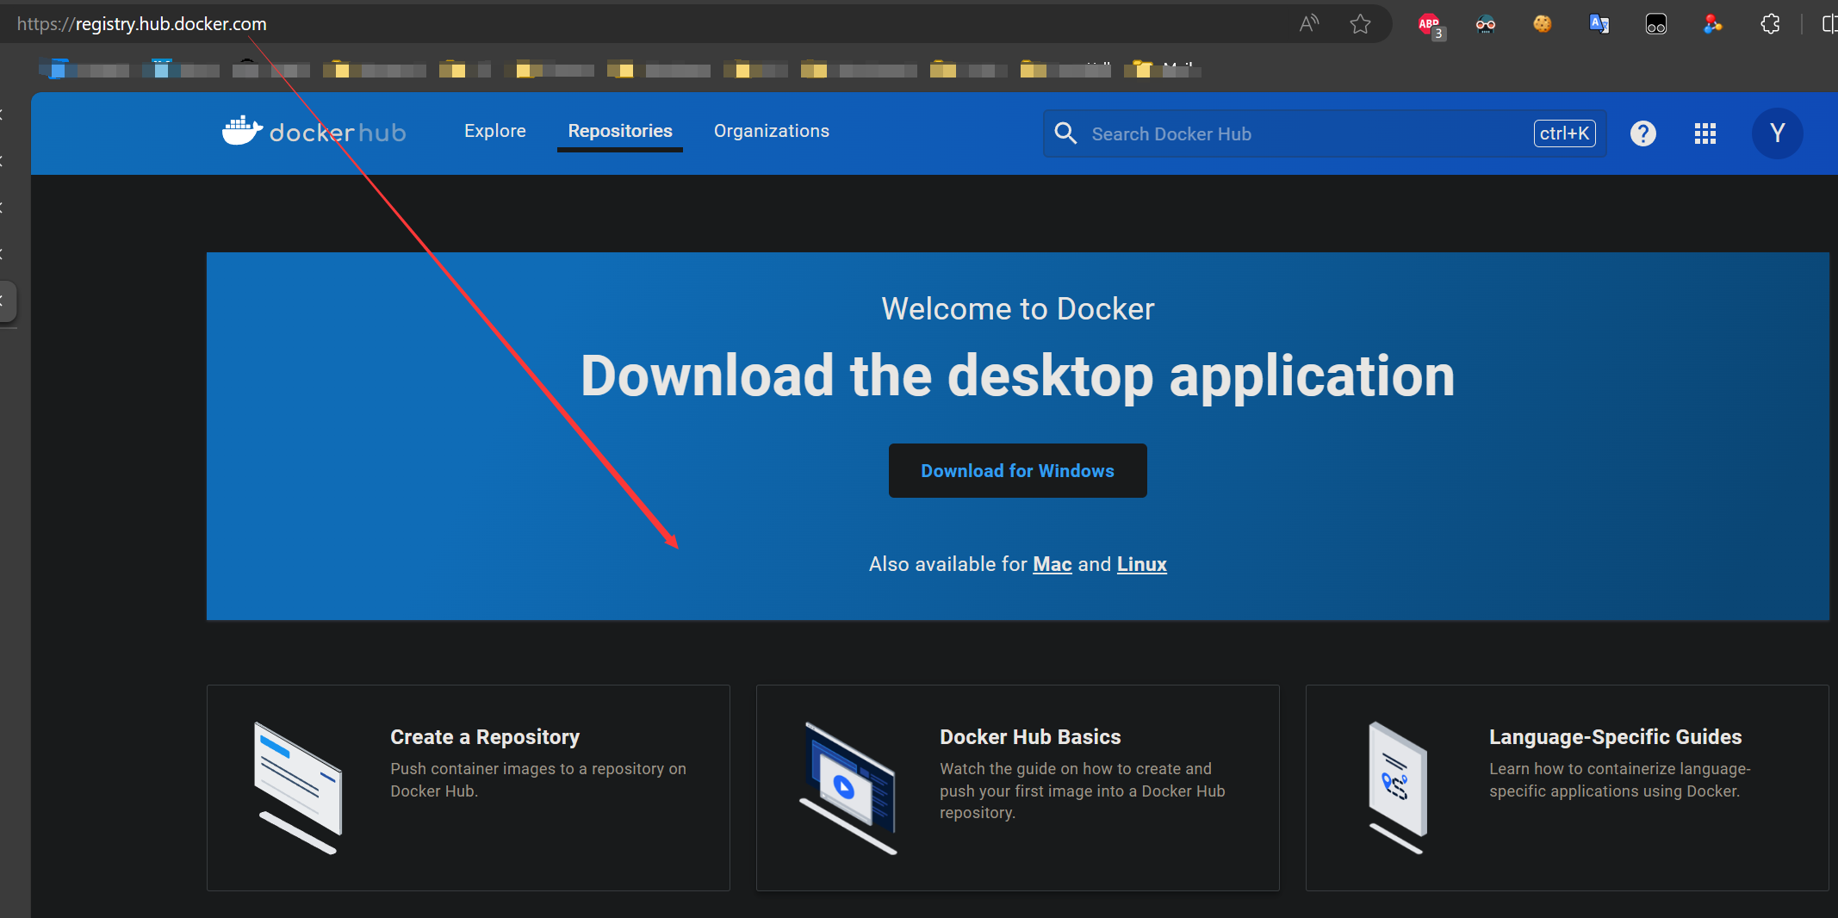Follow the Mac download link
The height and width of the screenshot is (918, 1838).
point(1052,564)
